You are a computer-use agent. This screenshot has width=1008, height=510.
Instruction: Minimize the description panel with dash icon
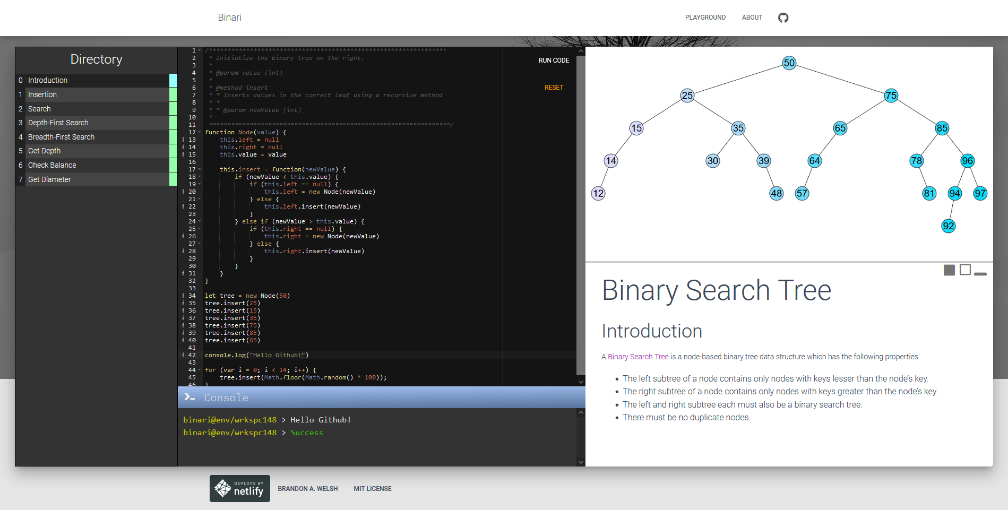[980, 274]
